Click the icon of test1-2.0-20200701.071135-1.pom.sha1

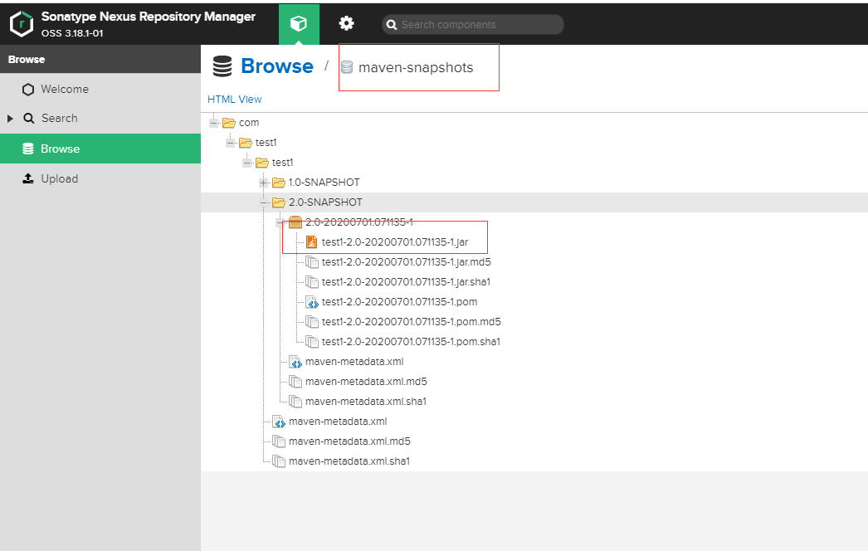[x=312, y=342]
